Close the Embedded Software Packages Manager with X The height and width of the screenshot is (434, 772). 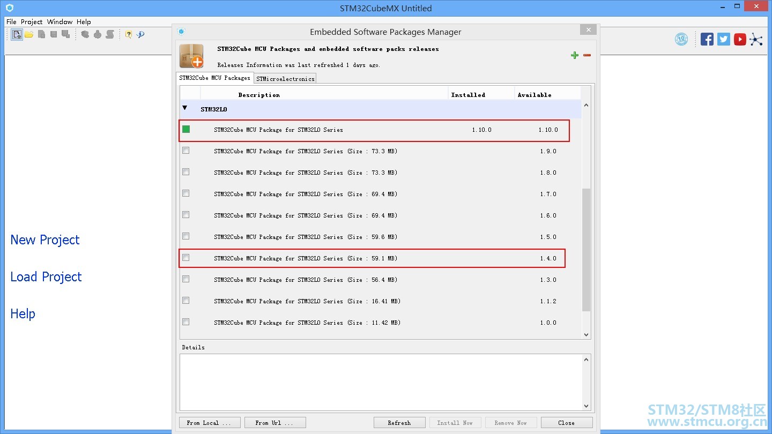(588, 30)
